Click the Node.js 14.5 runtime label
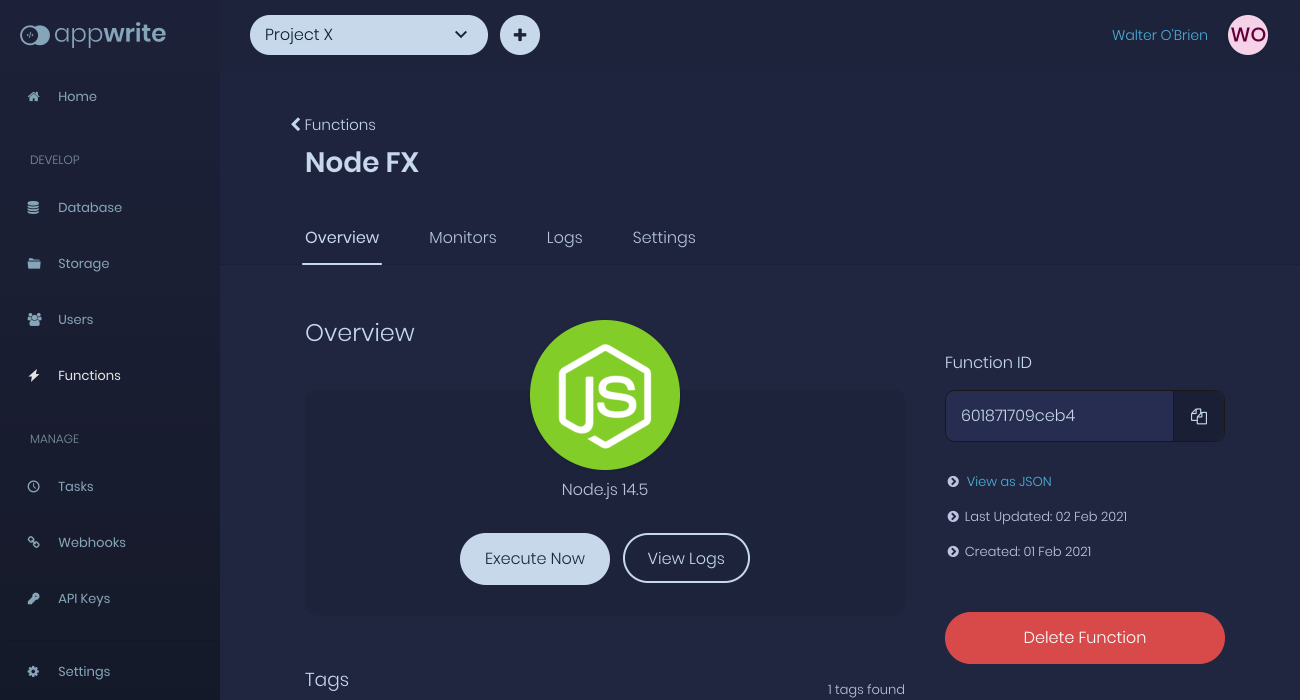Image resolution: width=1300 pixels, height=700 pixels. click(x=604, y=489)
